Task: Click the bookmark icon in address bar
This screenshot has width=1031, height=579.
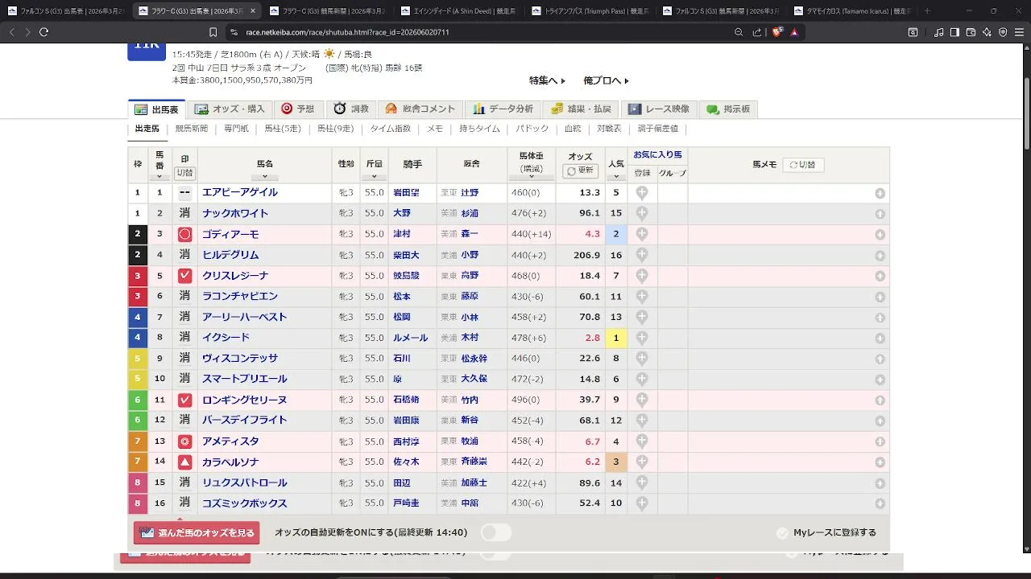Action: [213, 32]
